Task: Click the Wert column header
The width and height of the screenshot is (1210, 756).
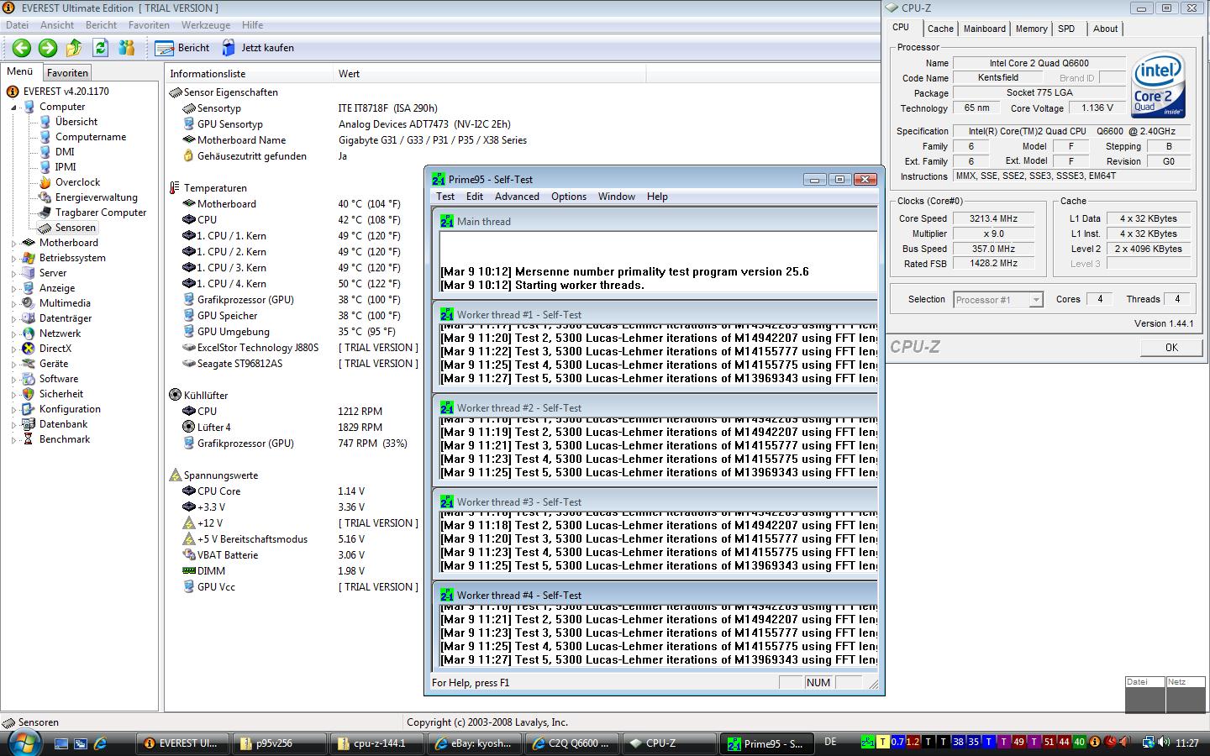Action: [490, 74]
